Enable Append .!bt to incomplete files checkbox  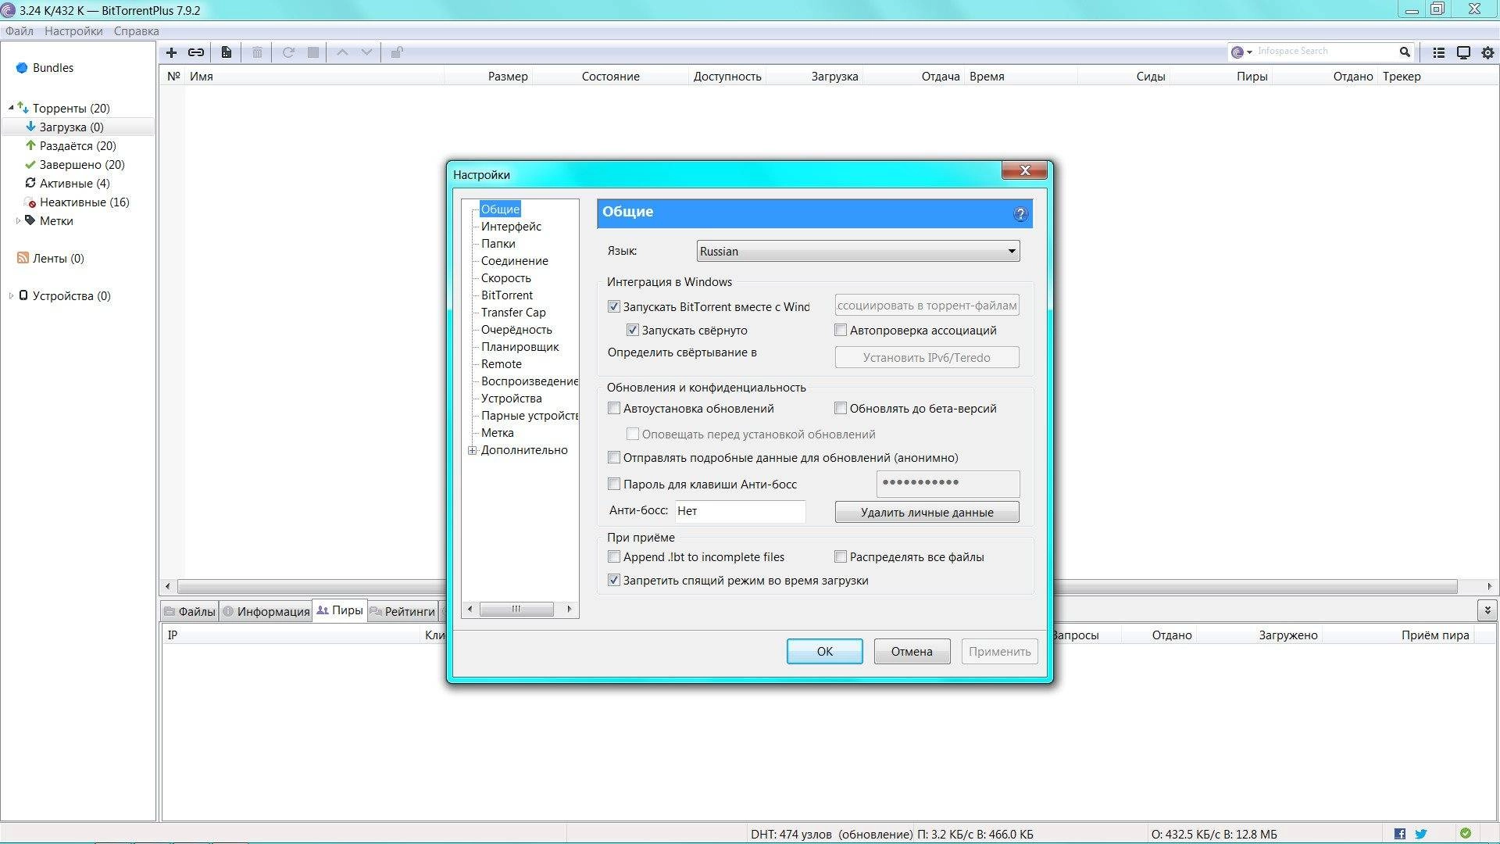point(614,556)
